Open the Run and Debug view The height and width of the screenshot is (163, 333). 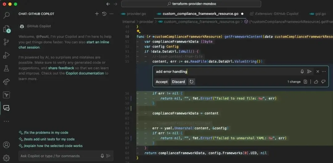coord(6,55)
